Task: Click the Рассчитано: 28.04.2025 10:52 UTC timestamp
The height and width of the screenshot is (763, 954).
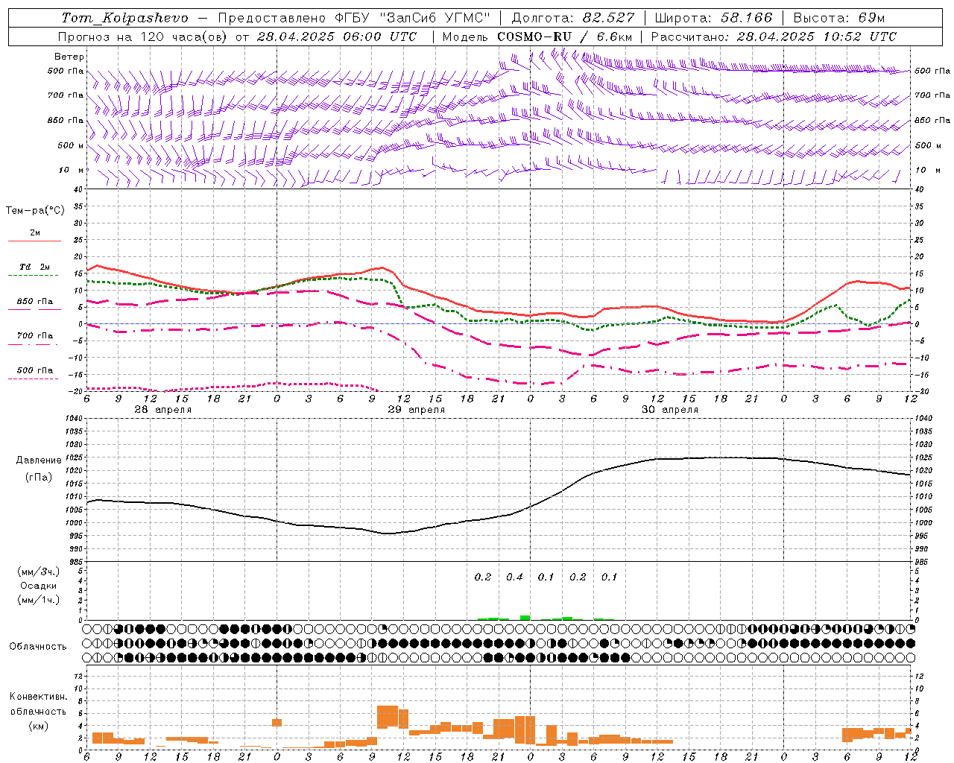Action: pyautogui.click(x=774, y=37)
